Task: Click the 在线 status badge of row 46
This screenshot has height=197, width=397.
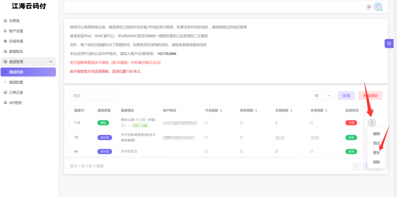Action: (x=351, y=151)
